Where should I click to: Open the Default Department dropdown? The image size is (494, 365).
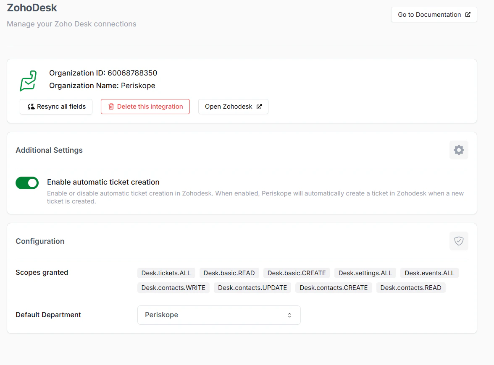pos(219,315)
